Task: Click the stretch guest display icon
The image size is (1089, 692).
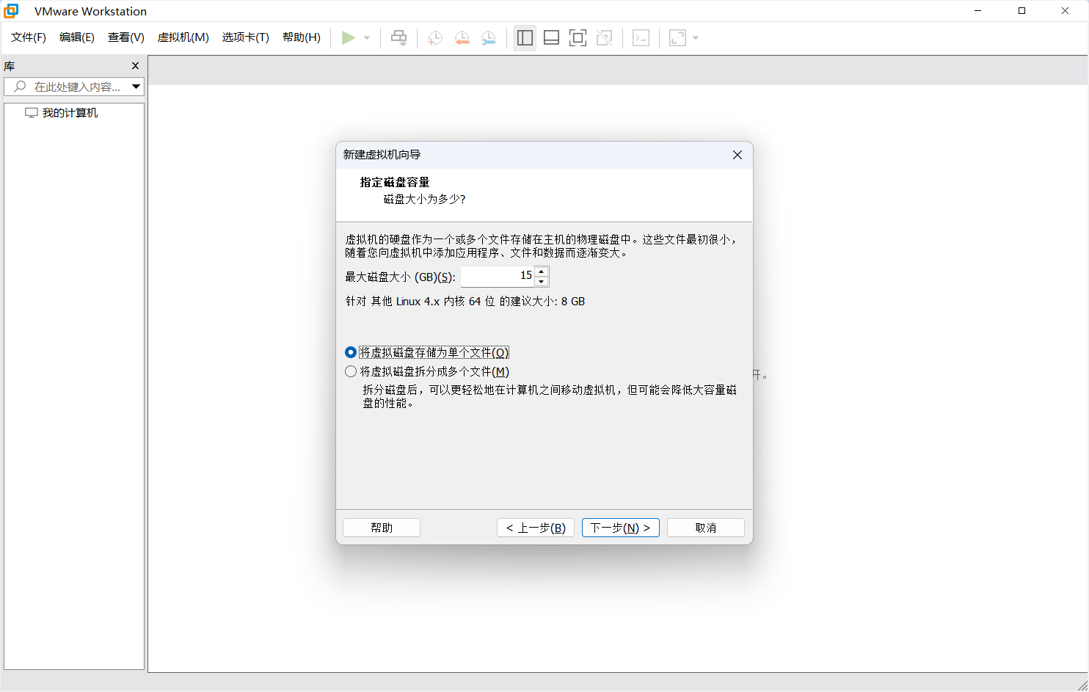Action: tap(677, 37)
